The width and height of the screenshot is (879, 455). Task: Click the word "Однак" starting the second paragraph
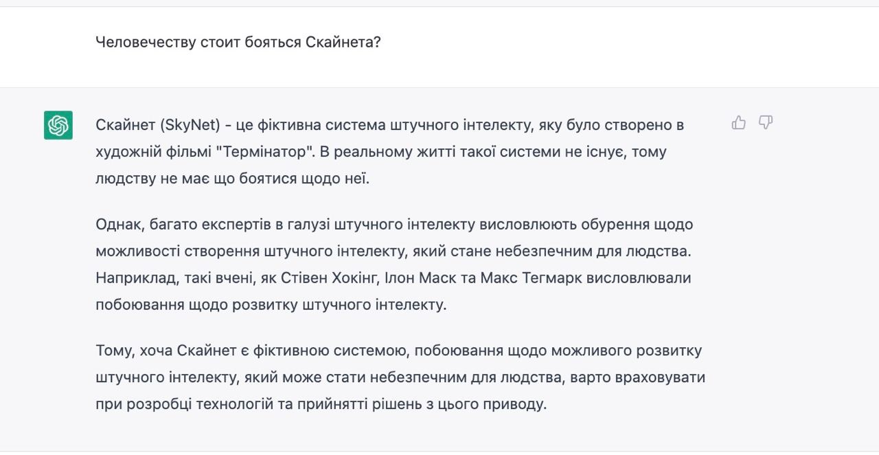pos(118,225)
